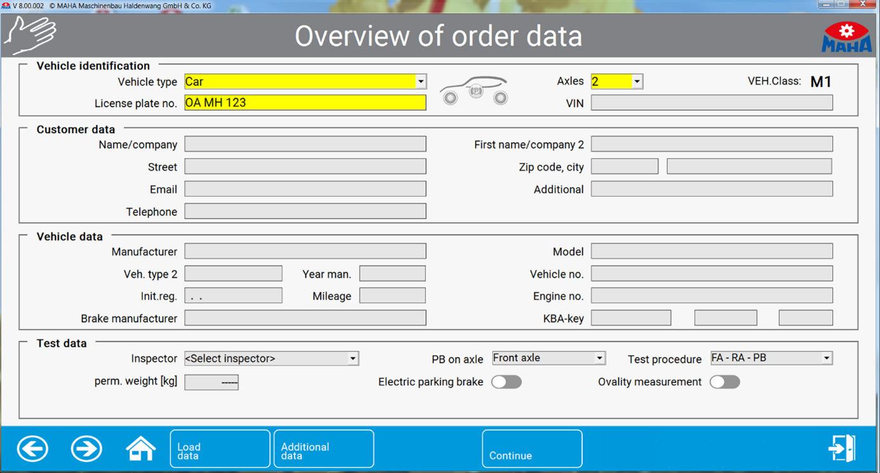Viewport: 880px width, 473px height.
Task: Click the Additional data button
Action: coord(324,449)
